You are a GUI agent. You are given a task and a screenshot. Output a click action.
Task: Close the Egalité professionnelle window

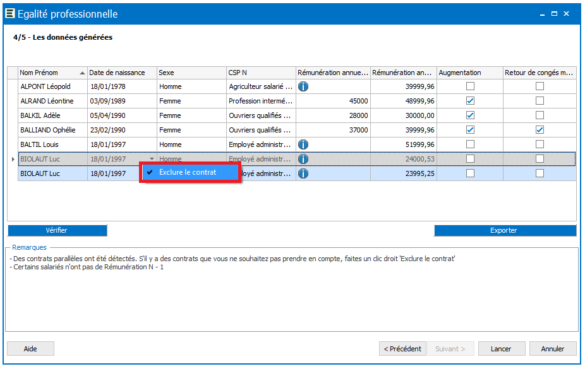(x=566, y=14)
